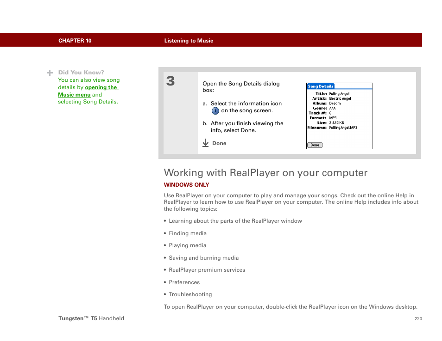
Task: Click 'Title: Falling Angel' in the dialog
Action: [332, 94]
